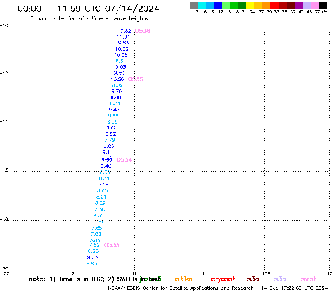
Task: Select the 10.69 wave height reading
Action: coord(121,49)
